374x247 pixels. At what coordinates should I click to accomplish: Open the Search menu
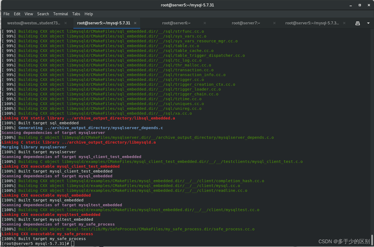click(x=43, y=14)
